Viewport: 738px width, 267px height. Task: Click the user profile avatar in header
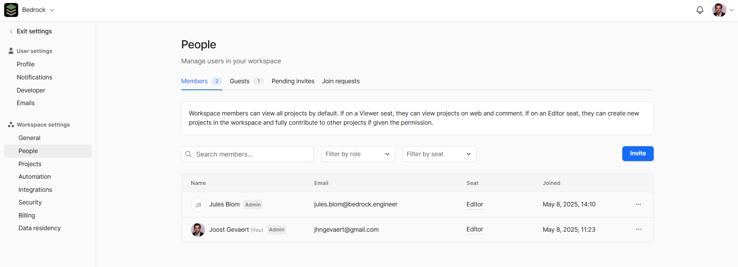719,10
